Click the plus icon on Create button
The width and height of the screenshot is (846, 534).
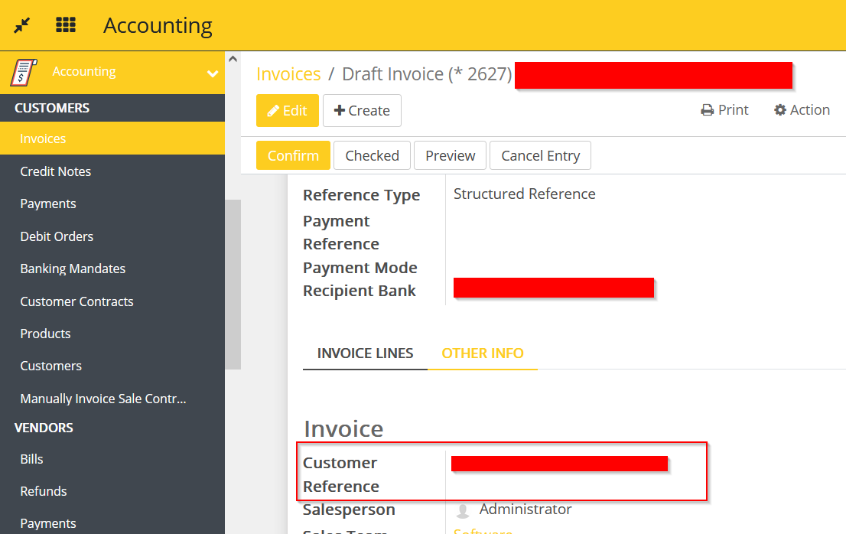click(340, 110)
